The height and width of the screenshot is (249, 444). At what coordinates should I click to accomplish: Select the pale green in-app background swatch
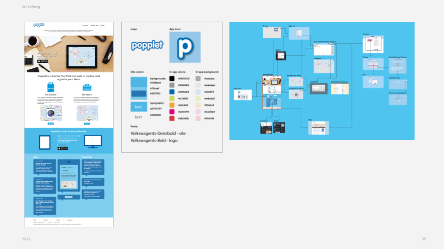point(198,98)
